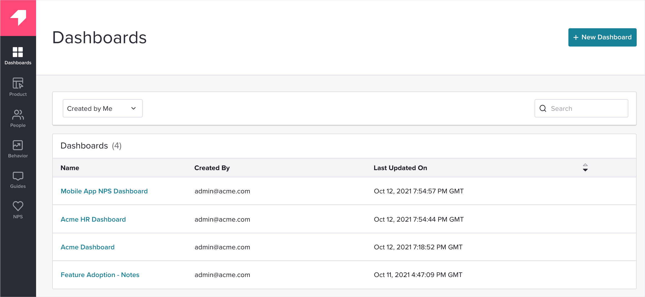Viewport: 645px width, 297px height.
Task: Open Mobile App NPS Dashboard
Action: (104, 191)
